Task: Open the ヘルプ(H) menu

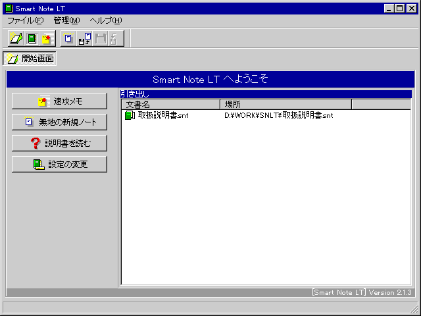Action: click(x=106, y=20)
